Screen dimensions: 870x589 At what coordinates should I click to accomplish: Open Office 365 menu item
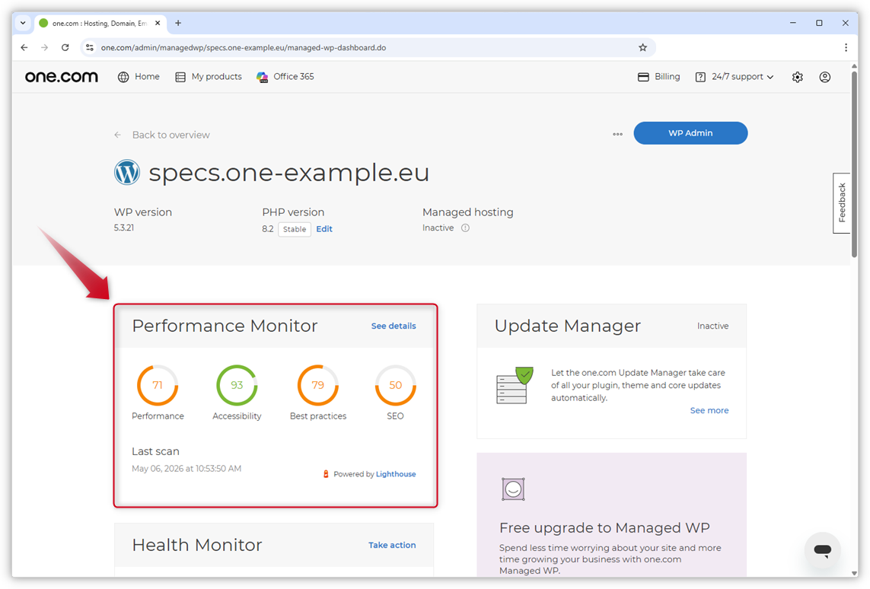pos(294,77)
